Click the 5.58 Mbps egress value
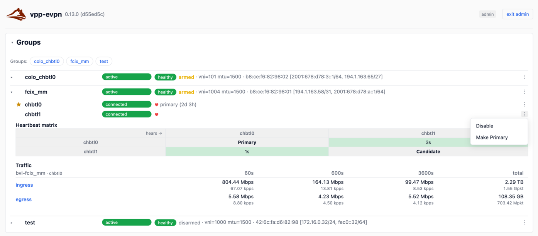The width and height of the screenshot is (538, 236). point(241,197)
